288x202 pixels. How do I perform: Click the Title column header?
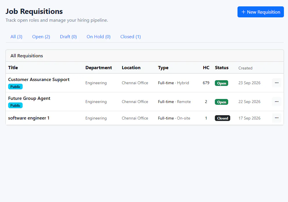13,68
